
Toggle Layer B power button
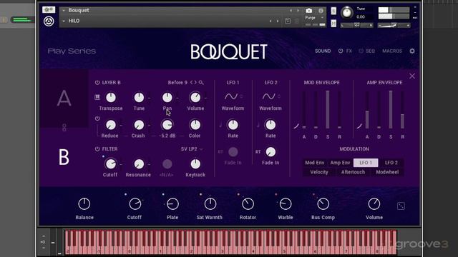coord(97,83)
